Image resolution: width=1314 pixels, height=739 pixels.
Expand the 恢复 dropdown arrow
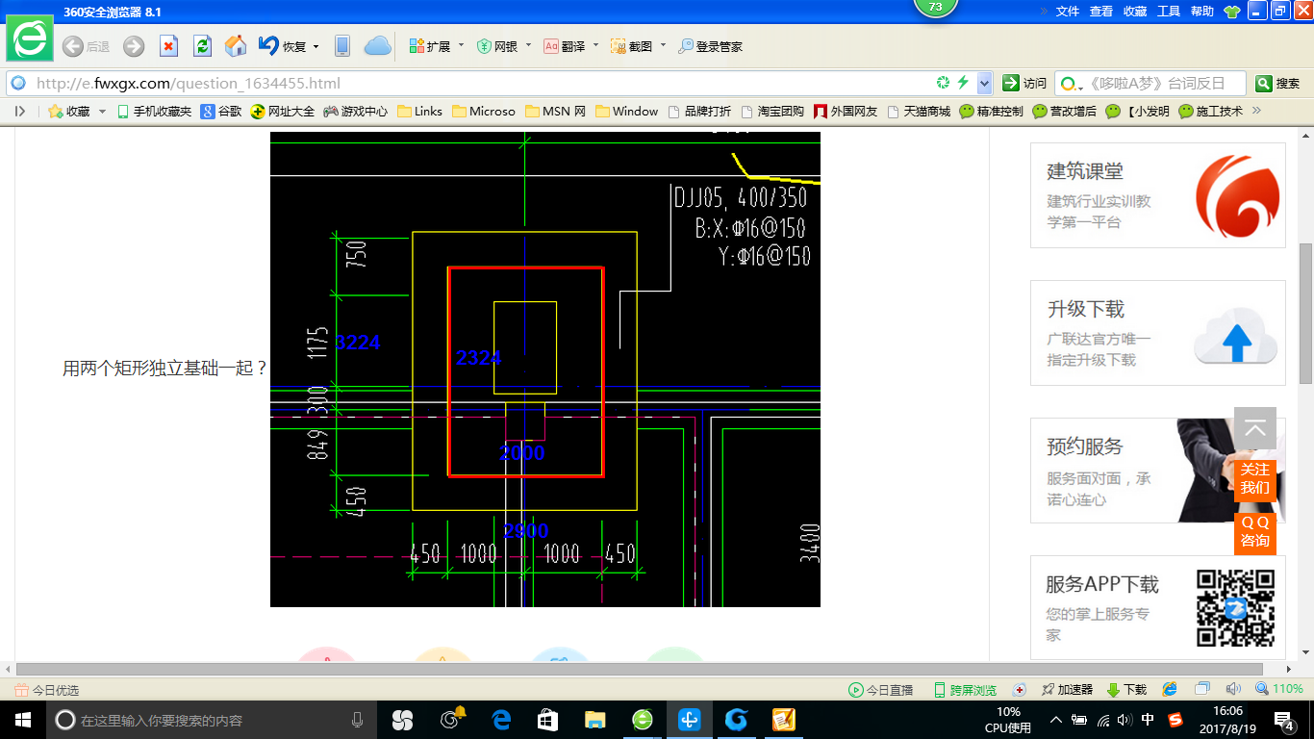(316, 46)
